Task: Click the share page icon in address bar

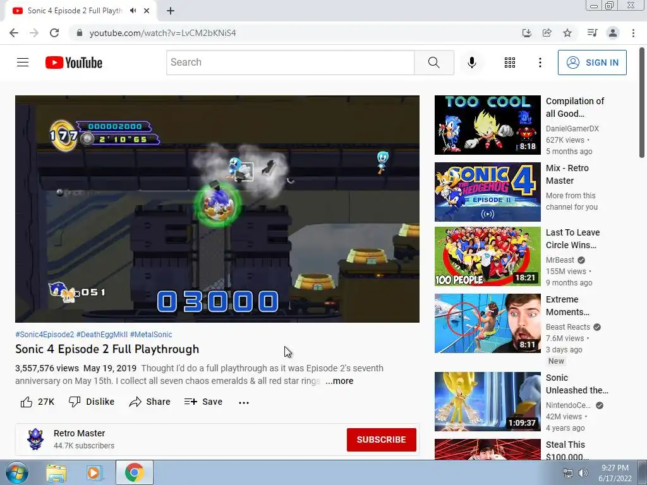Action: point(547,33)
